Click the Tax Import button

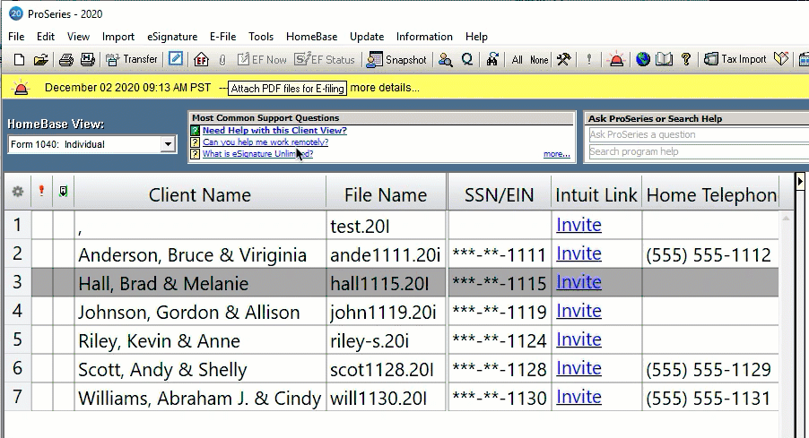735,60
